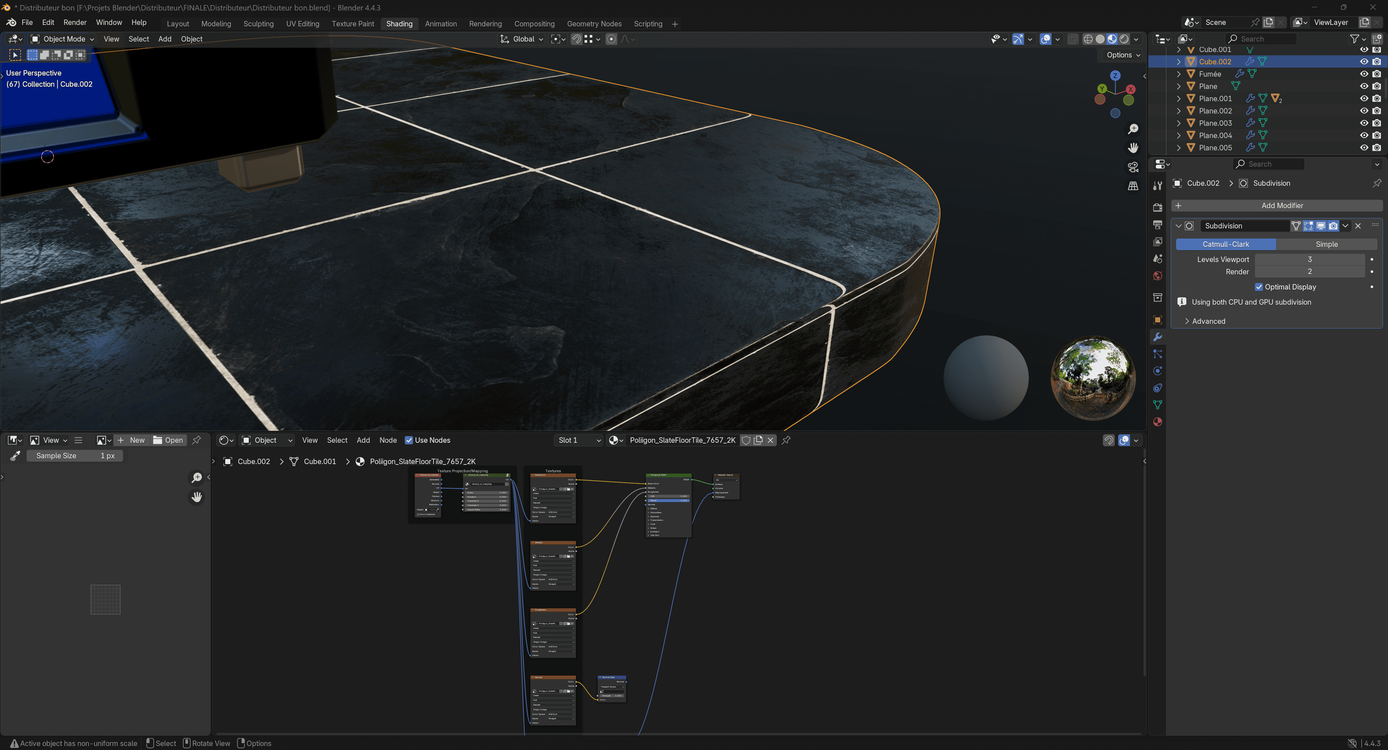
Task: Open the Tool properties tab
Action: pos(1157,186)
